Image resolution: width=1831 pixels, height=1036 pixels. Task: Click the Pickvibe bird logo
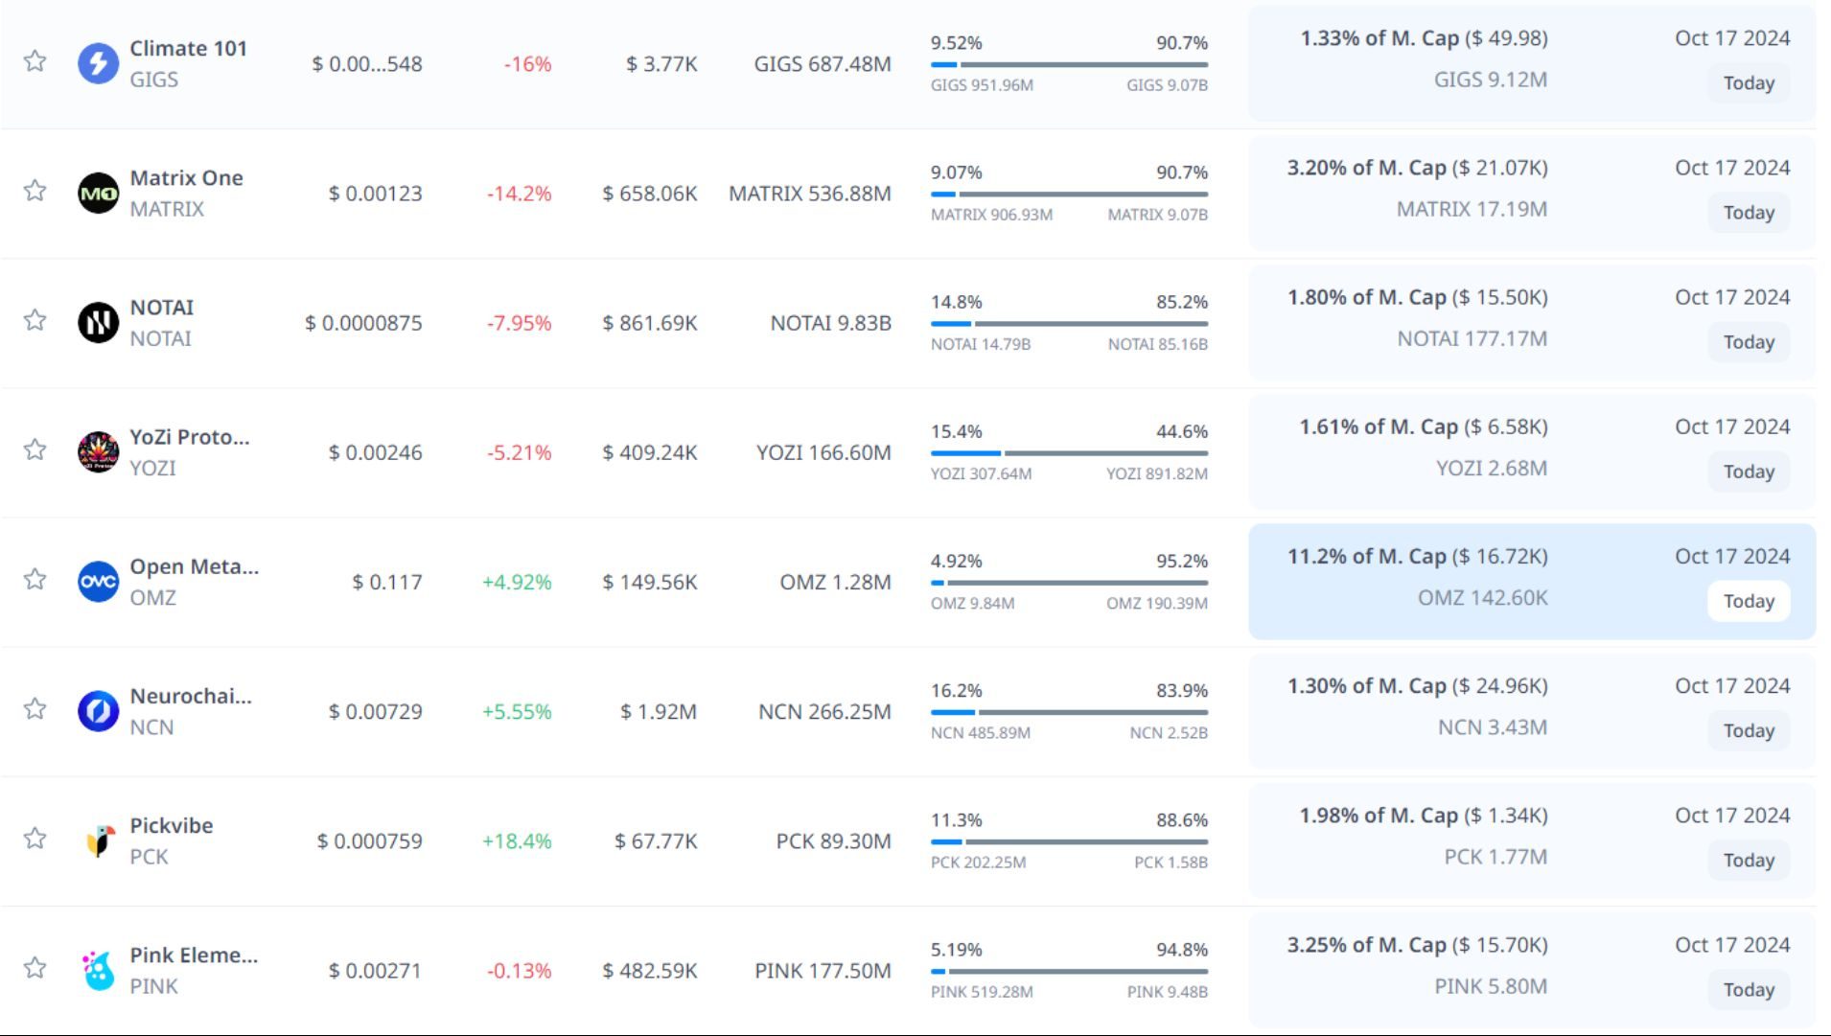98,840
